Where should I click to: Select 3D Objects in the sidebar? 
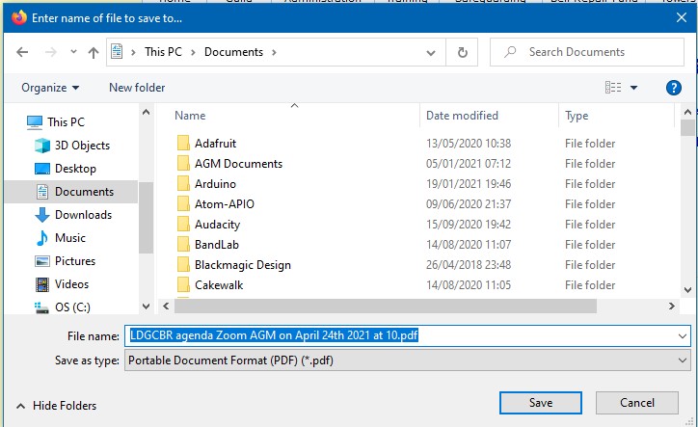(82, 146)
